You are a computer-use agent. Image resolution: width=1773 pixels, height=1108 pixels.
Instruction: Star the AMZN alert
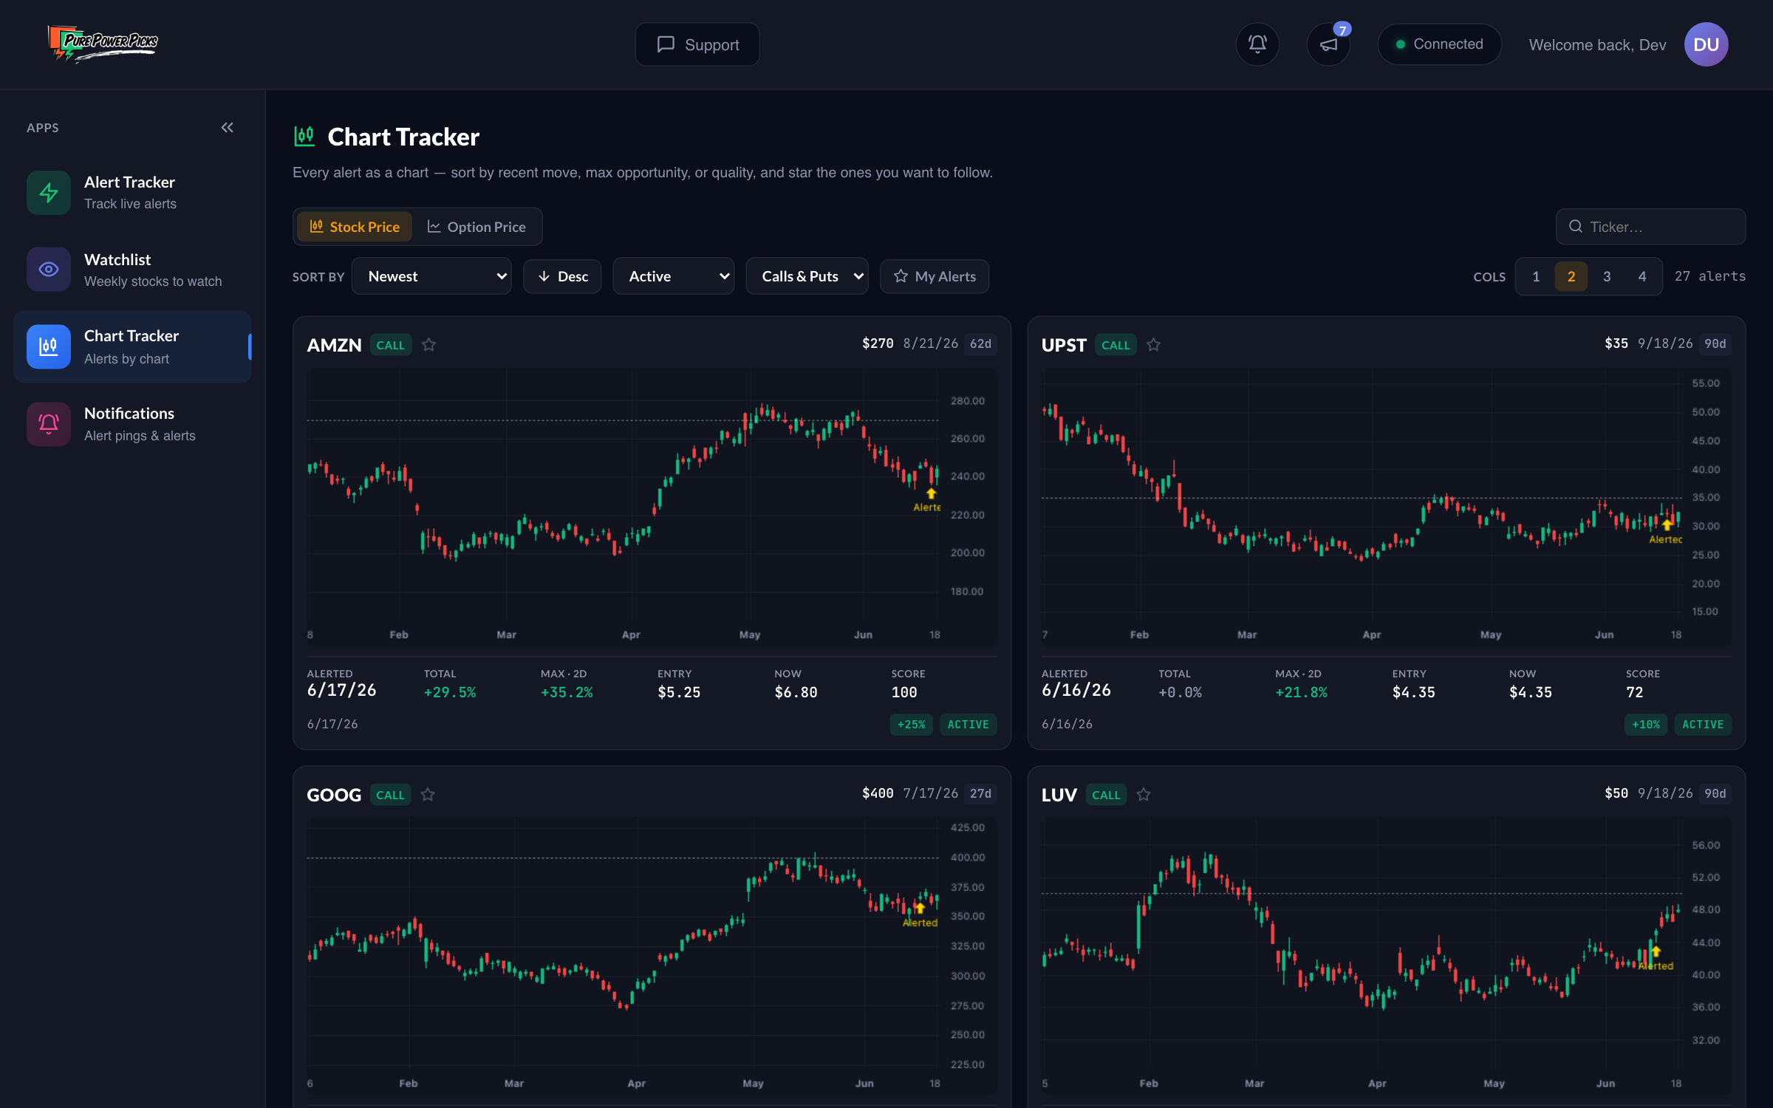pos(428,345)
